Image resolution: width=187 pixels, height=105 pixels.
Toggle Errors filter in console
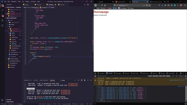[150, 76]
